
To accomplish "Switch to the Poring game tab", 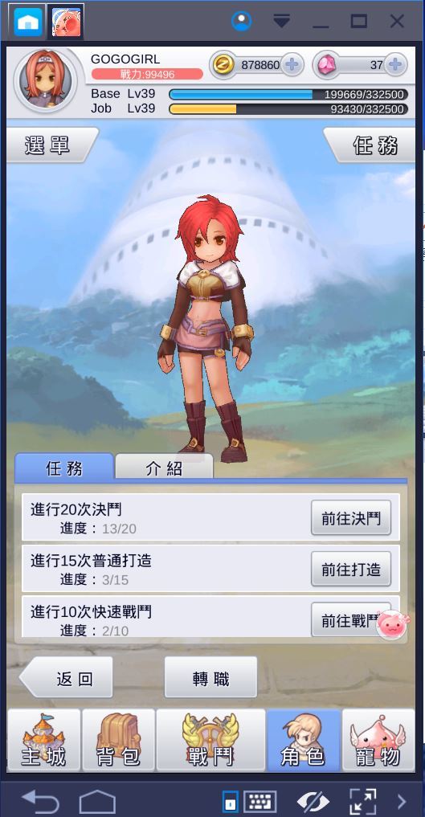I will [66, 22].
